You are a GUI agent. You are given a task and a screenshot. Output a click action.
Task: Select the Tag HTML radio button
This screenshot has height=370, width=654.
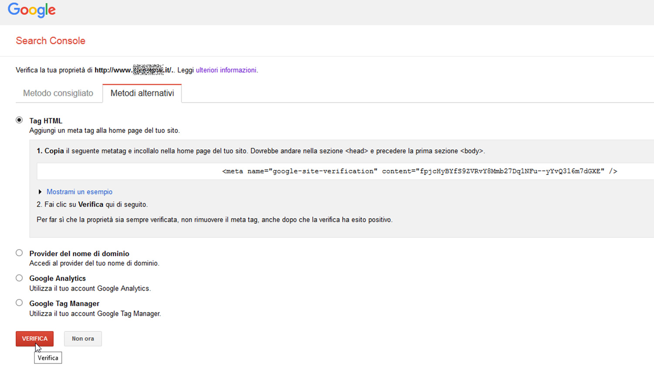click(19, 120)
